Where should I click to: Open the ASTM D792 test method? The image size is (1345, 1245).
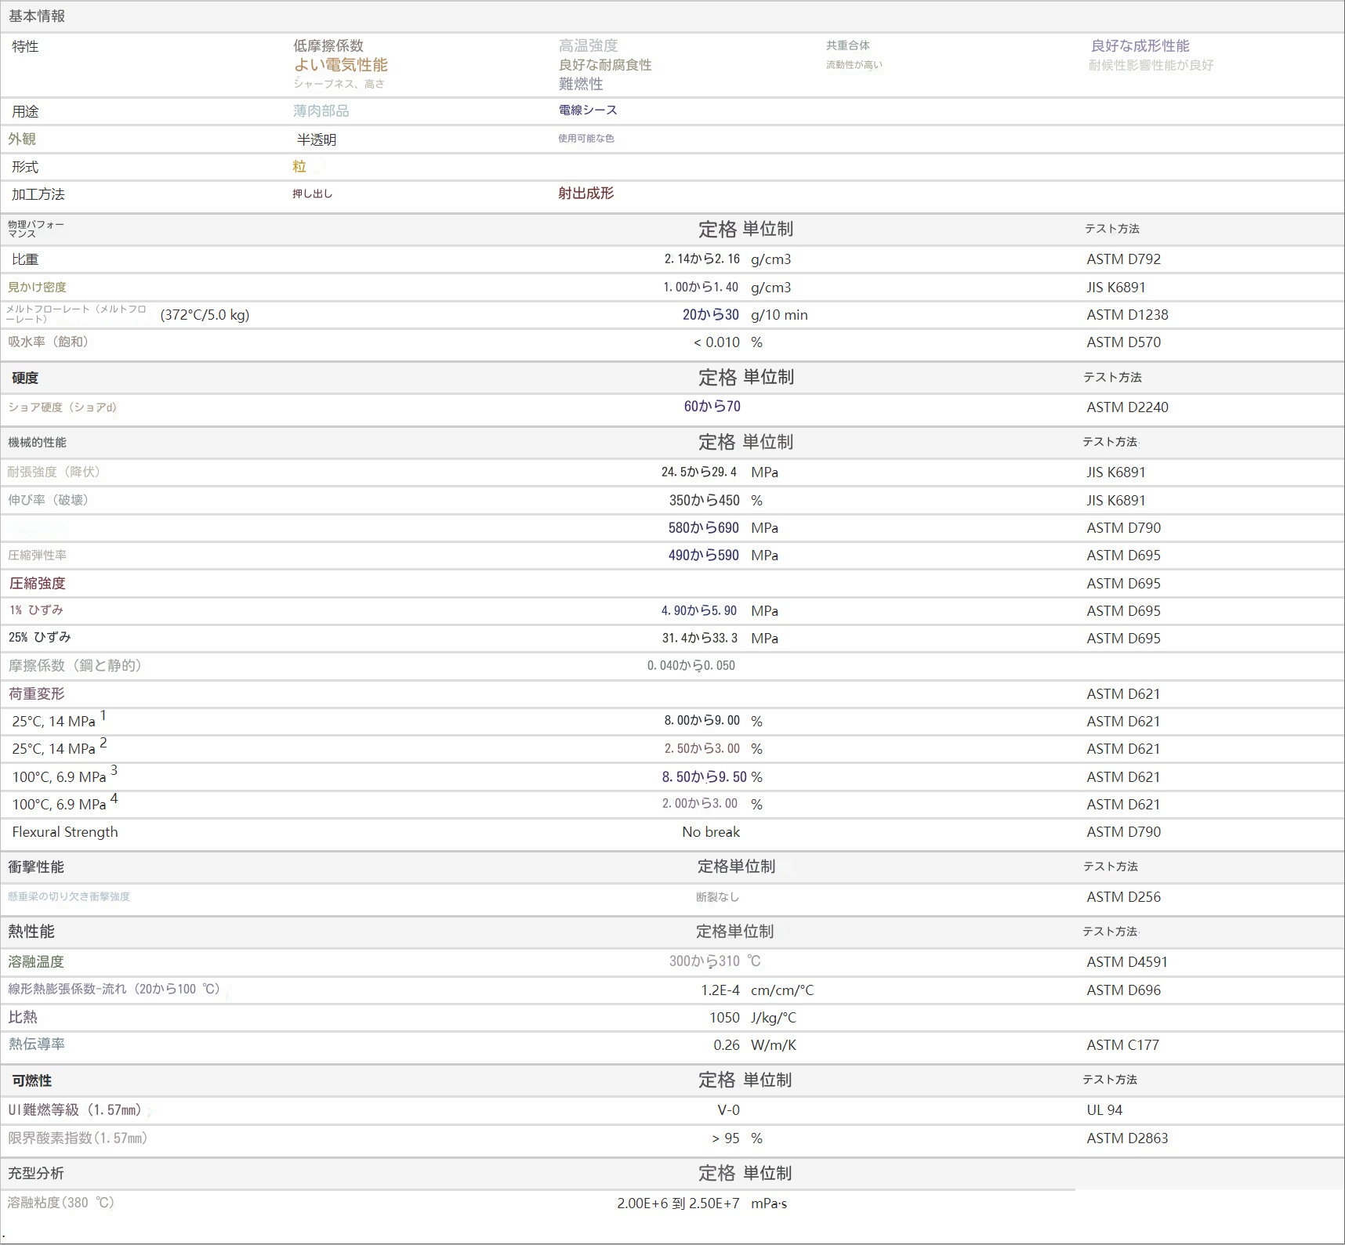[1123, 259]
